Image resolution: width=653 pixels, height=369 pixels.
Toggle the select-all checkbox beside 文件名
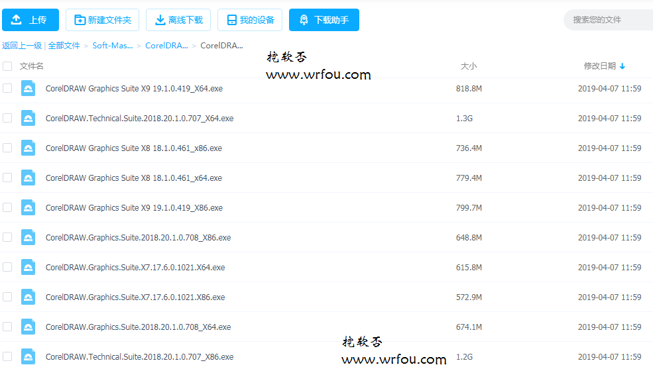tap(7, 66)
